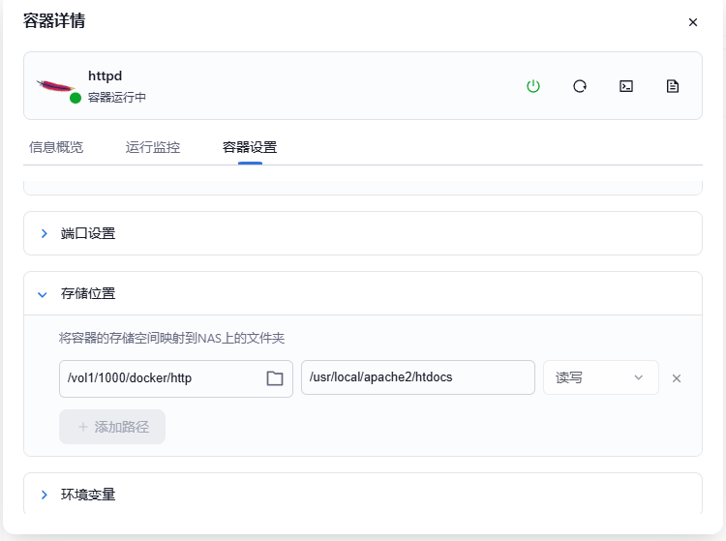This screenshot has width=726, height=541.
Task: Remove the htdocs storage mapping row
Action: (x=677, y=378)
